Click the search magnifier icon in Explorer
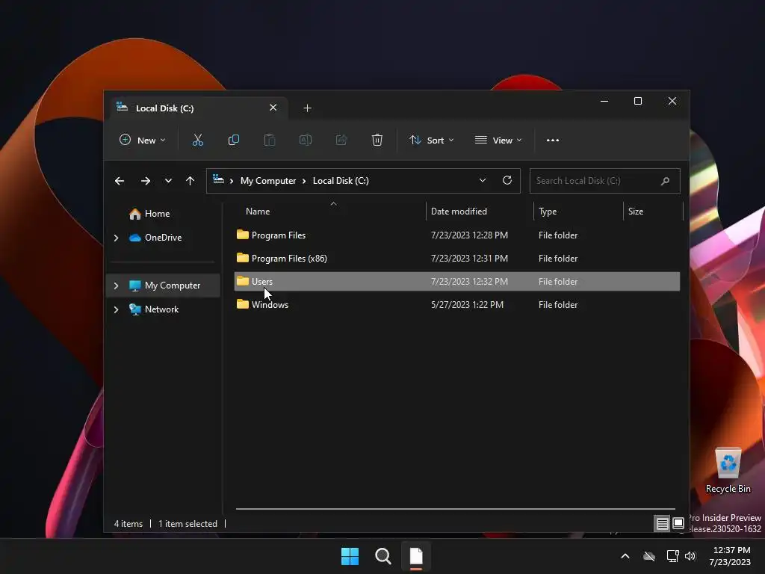The width and height of the screenshot is (765, 574). point(665,181)
